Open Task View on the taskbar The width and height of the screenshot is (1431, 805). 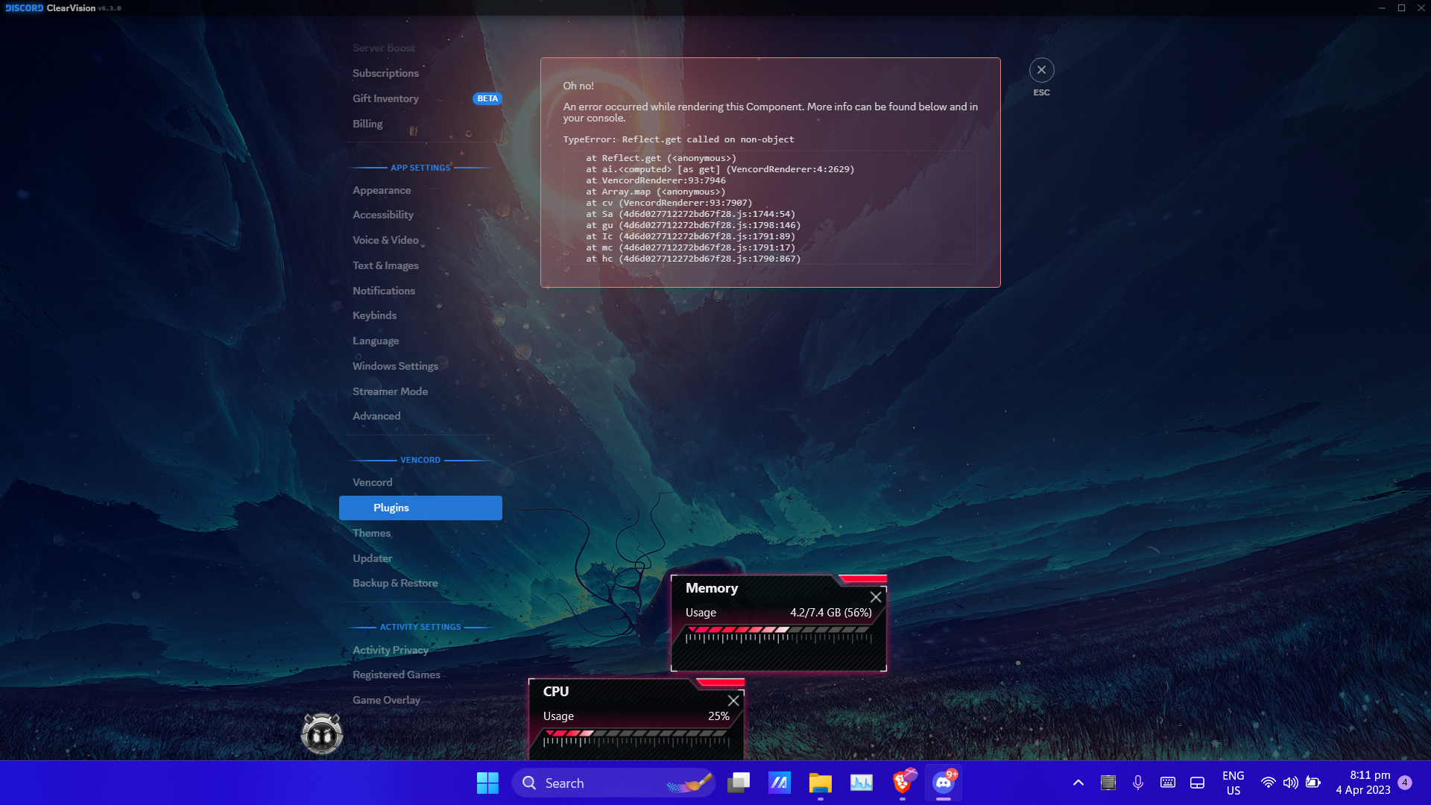[738, 783]
